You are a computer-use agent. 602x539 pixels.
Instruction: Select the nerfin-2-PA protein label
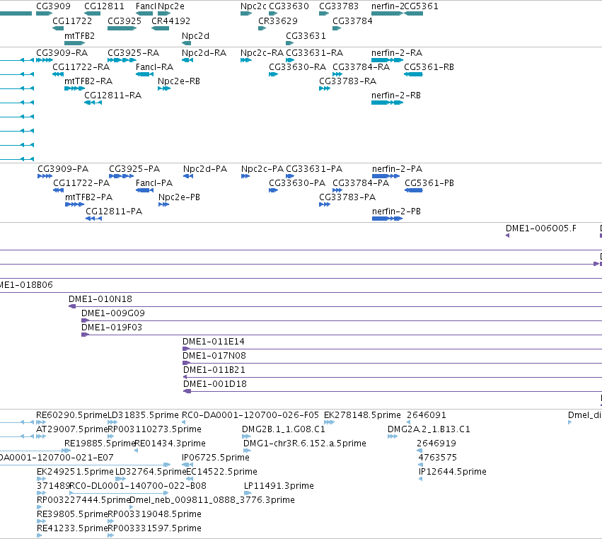coord(397,169)
